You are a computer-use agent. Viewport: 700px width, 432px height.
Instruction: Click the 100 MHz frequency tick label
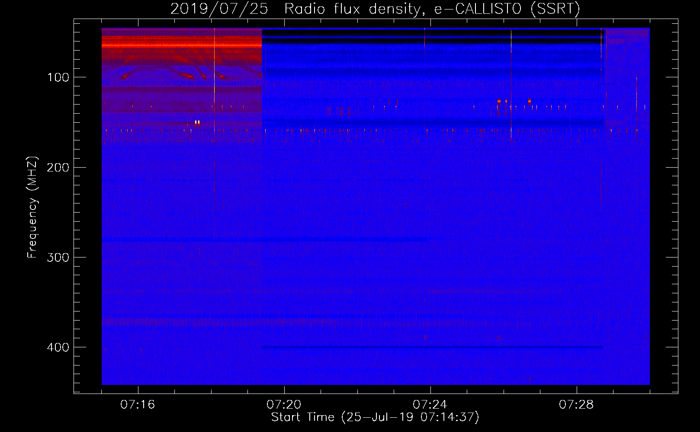(x=58, y=77)
